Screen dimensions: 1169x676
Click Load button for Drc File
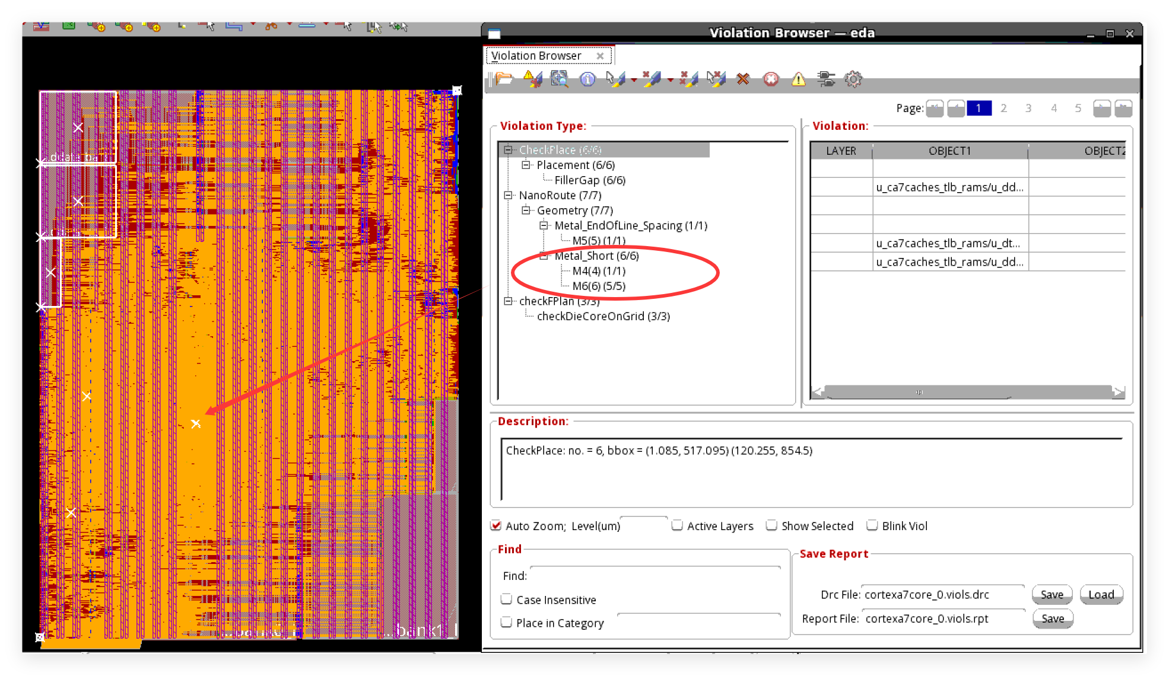click(x=1101, y=594)
